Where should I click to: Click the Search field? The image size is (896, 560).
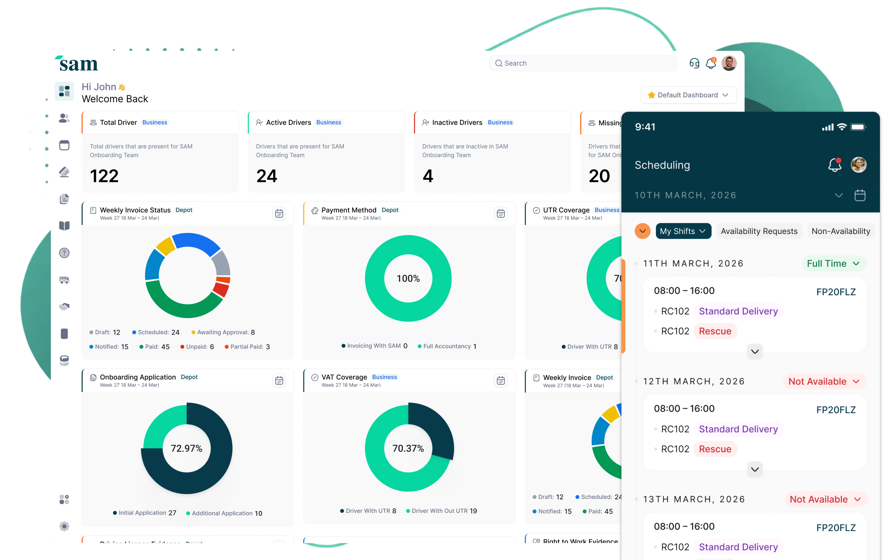pyautogui.click(x=583, y=63)
